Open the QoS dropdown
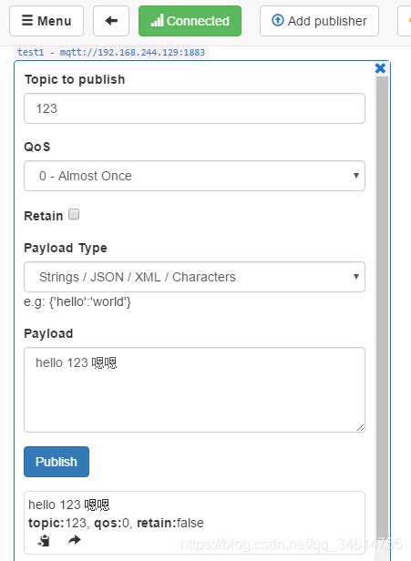 (x=194, y=176)
